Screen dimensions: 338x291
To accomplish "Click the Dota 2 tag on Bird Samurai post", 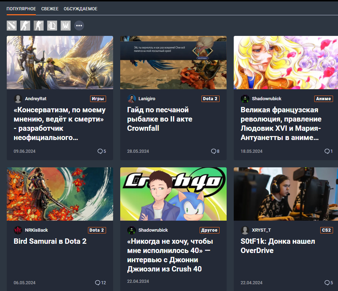I will click(97, 230).
